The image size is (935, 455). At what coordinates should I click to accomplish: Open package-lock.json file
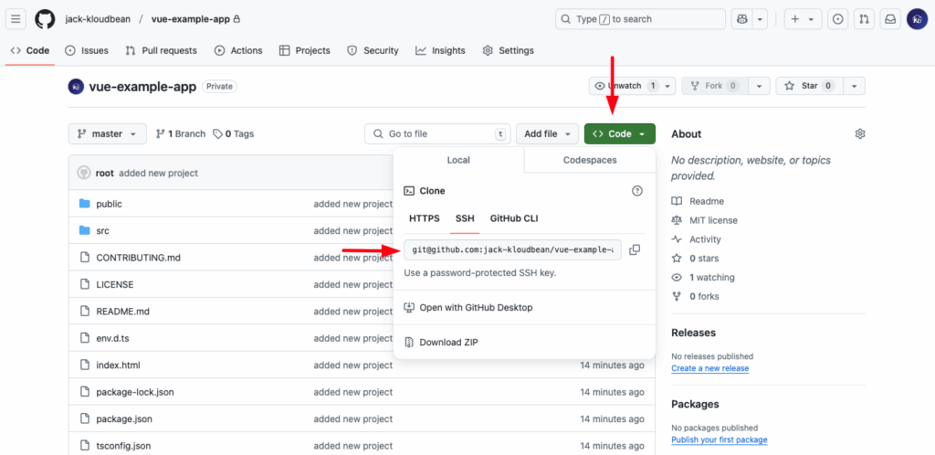[135, 392]
